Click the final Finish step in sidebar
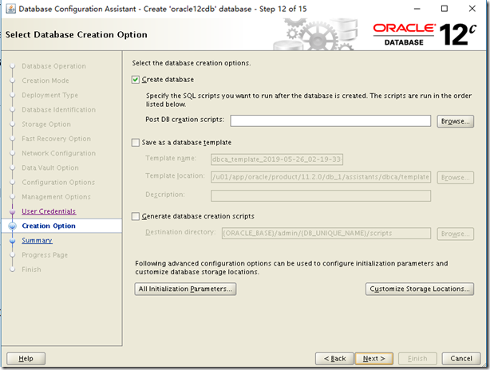This screenshot has width=490, height=370. pyautogui.click(x=31, y=270)
